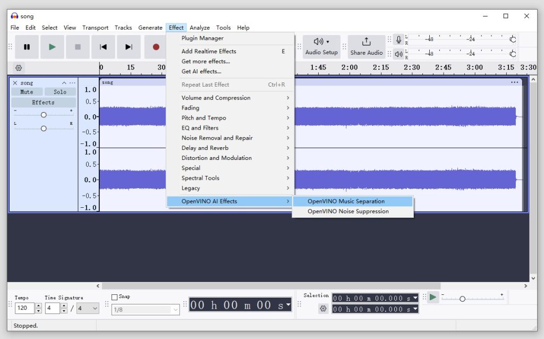This screenshot has width=544, height=339.
Task: Skip to end of project
Action: tap(129, 47)
